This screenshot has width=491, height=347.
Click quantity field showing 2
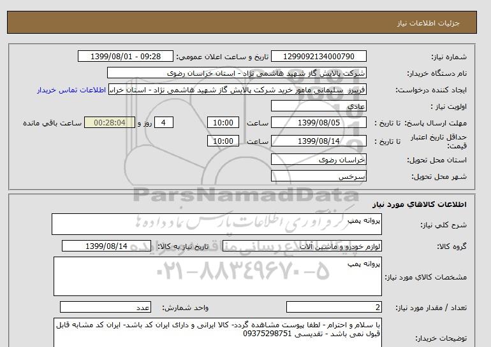pos(333,308)
